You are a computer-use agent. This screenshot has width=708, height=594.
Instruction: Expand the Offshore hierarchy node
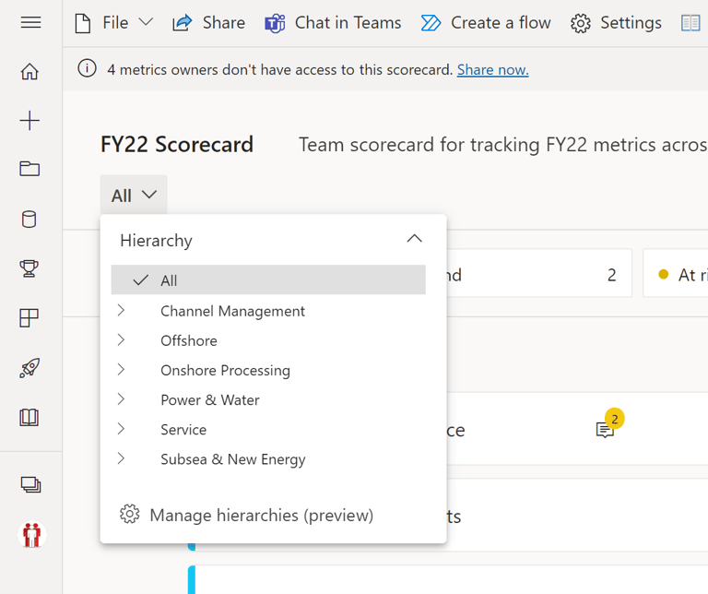(x=121, y=340)
